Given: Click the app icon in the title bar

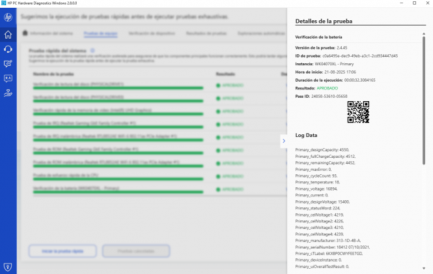Looking at the screenshot, I should [x=4, y=3].
